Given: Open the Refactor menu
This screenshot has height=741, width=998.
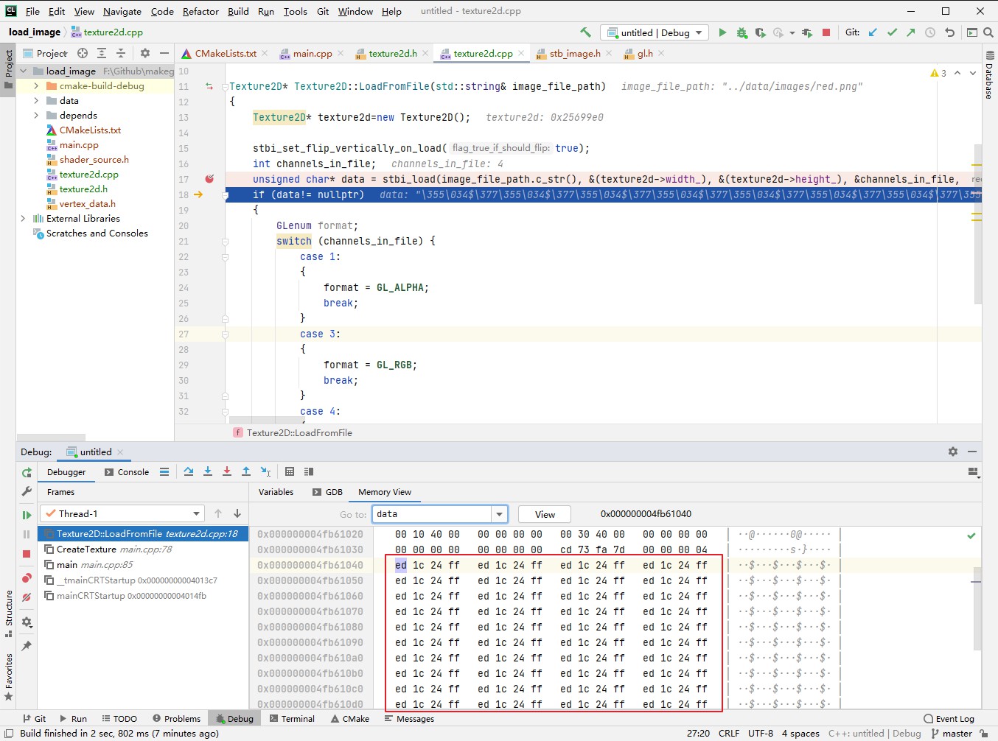Looking at the screenshot, I should pyautogui.click(x=200, y=11).
